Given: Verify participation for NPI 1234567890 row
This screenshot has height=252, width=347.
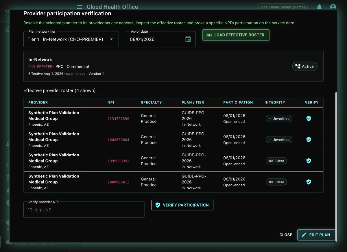Looking at the screenshot, I should pyautogui.click(x=309, y=118).
